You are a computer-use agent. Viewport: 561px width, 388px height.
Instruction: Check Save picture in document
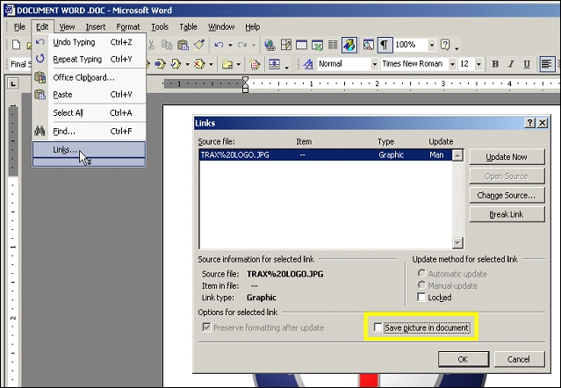[x=378, y=327]
